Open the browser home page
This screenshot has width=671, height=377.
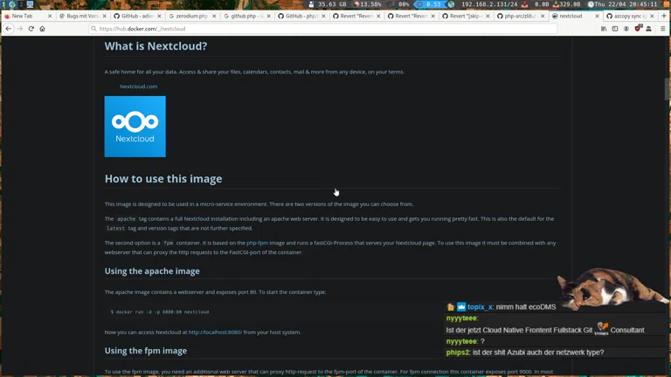coord(42,29)
